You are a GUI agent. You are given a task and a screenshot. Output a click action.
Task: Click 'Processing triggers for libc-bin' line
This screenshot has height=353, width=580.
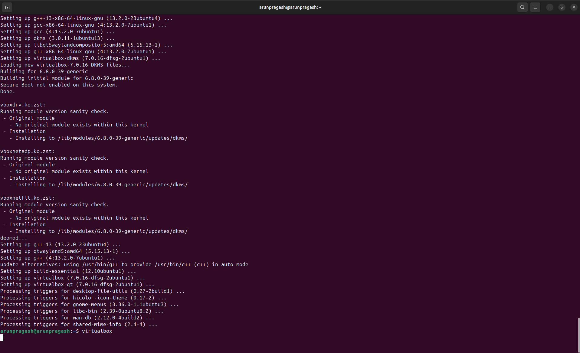82,311
